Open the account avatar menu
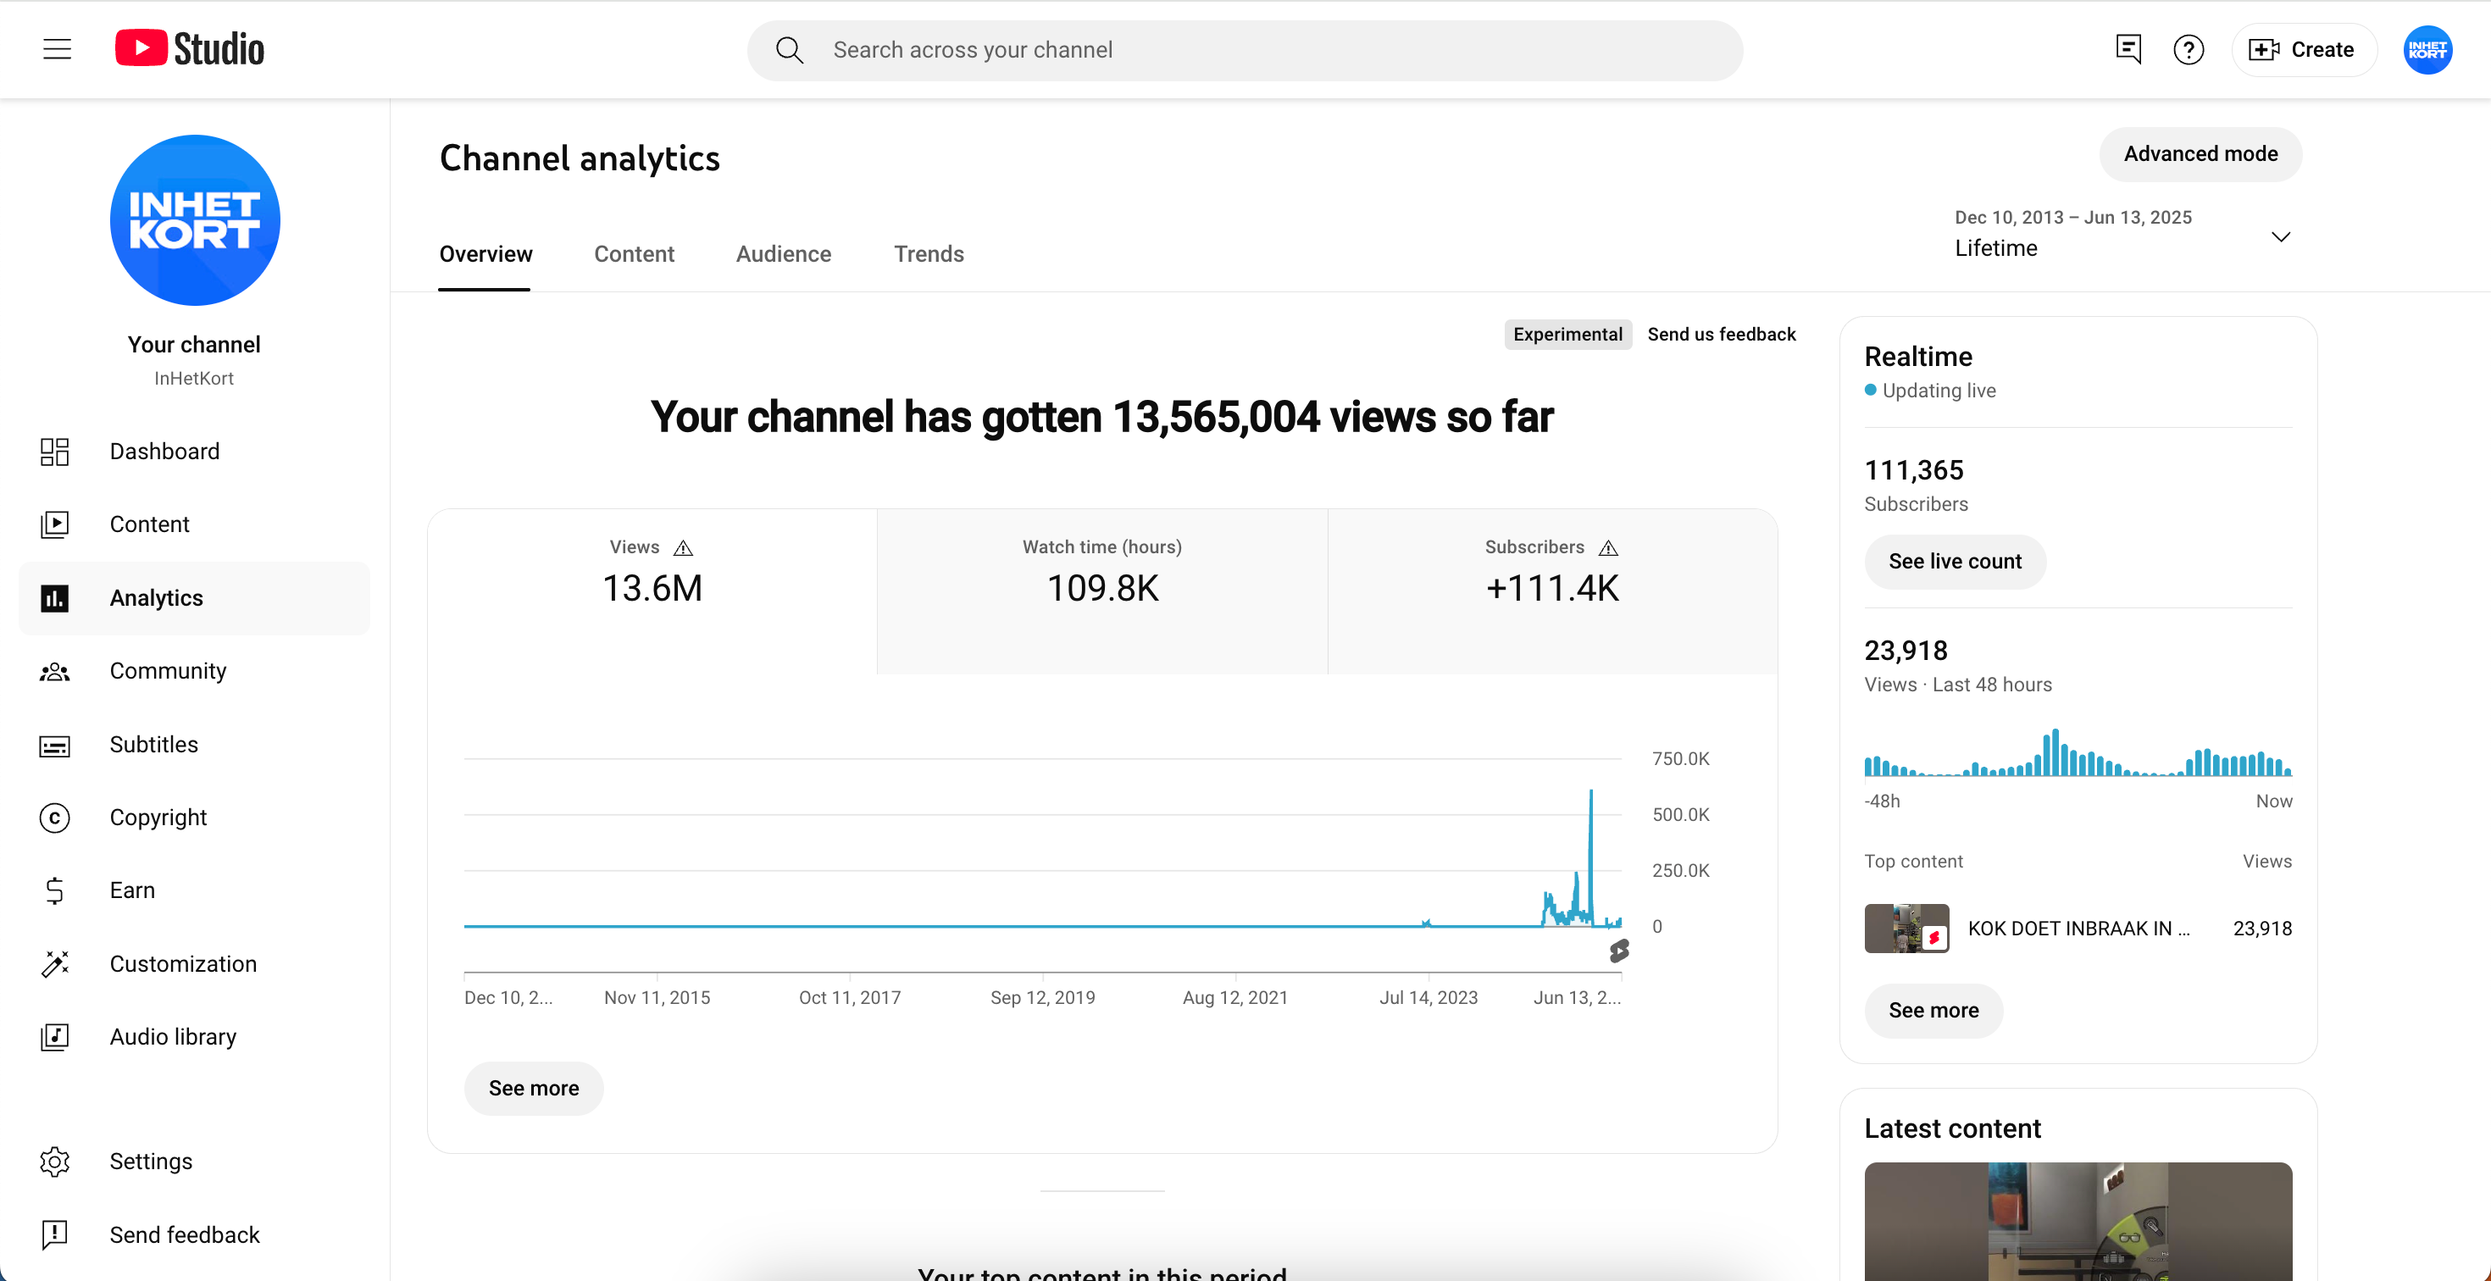Image resolution: width=2491 pixels, height=1281 pixels. [2427, 49]
